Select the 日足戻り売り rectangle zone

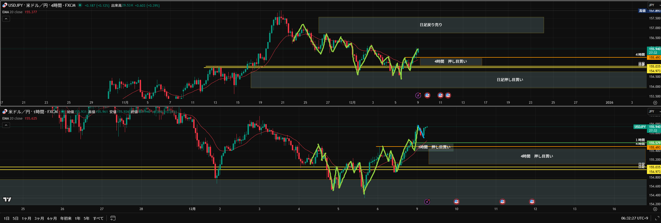pyautogui.click(x=431, y=25)
